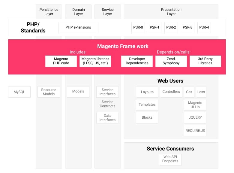
Task: Click the PSR-0 standard box
Action: point(138,28)
